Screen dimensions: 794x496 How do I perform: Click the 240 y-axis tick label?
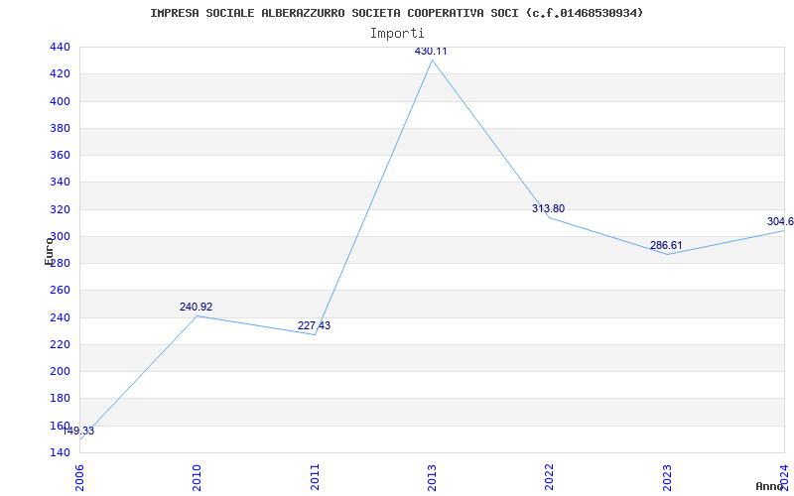(x=60, y=317)
